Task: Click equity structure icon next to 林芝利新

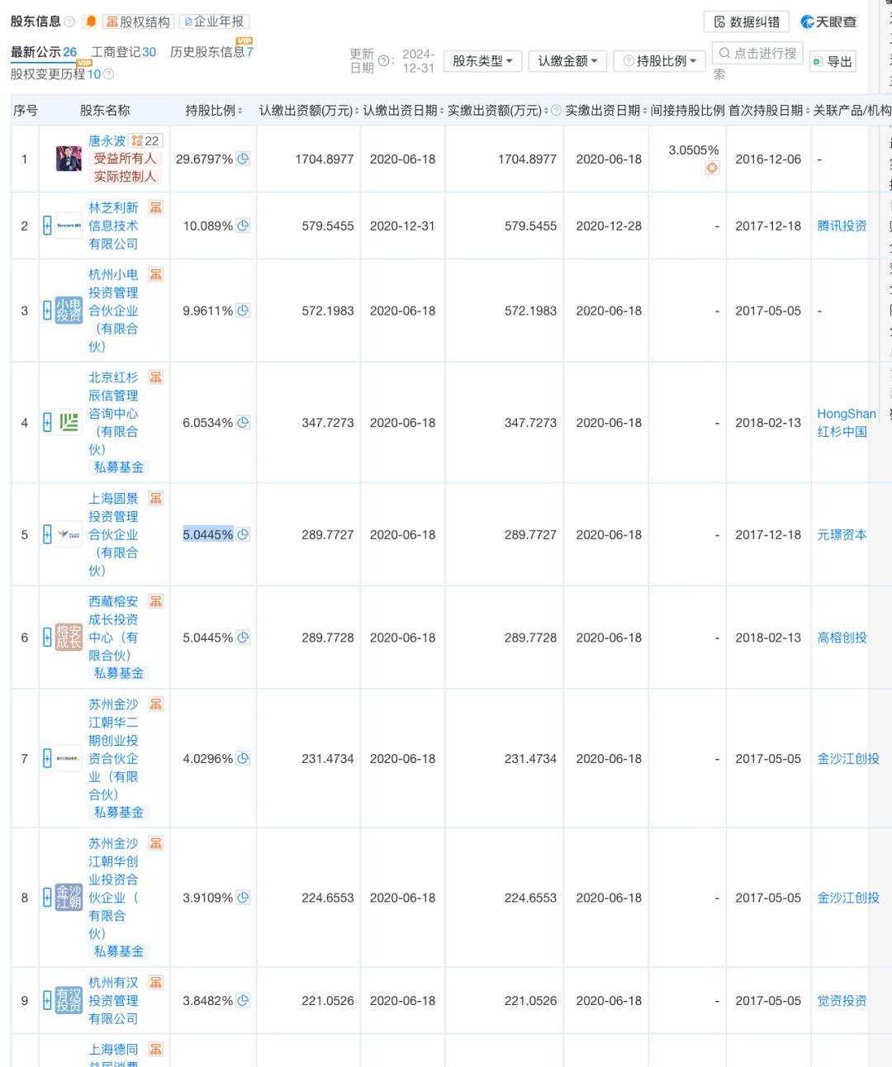Action: 156,207
